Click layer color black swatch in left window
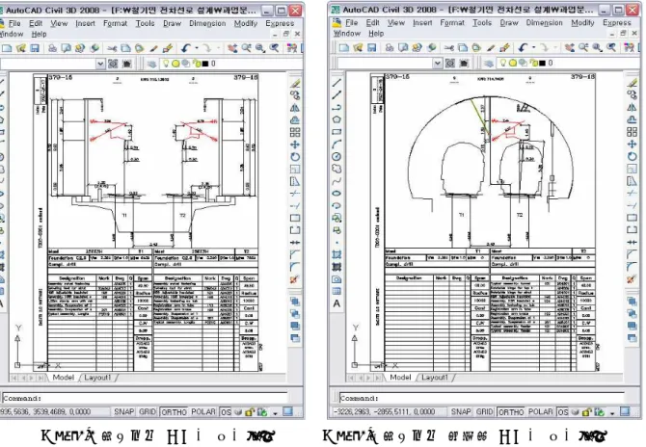646x447 pixels. (x=204, y=64)
